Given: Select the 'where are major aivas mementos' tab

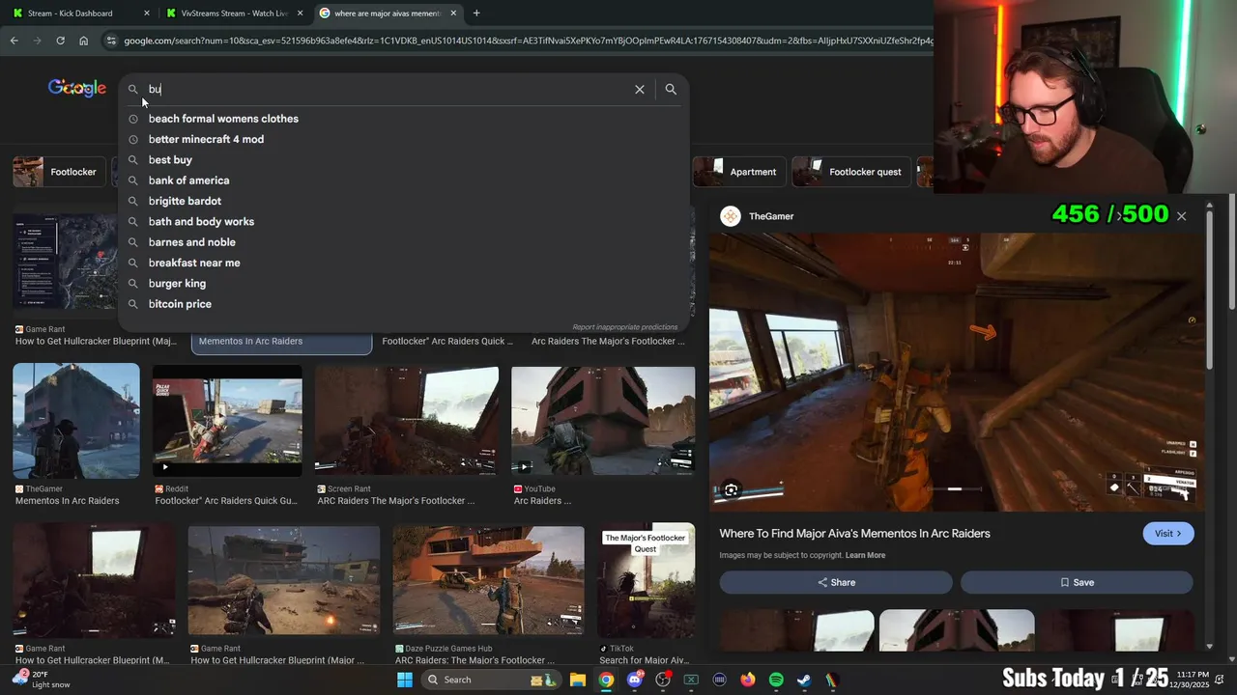Looking at the screenshot, I should click(x=387, y=14).
